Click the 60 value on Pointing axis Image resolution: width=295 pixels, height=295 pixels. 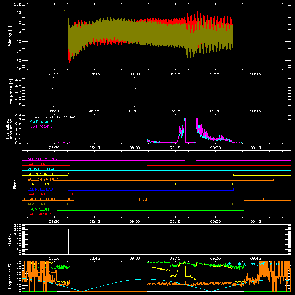point(19,69)
